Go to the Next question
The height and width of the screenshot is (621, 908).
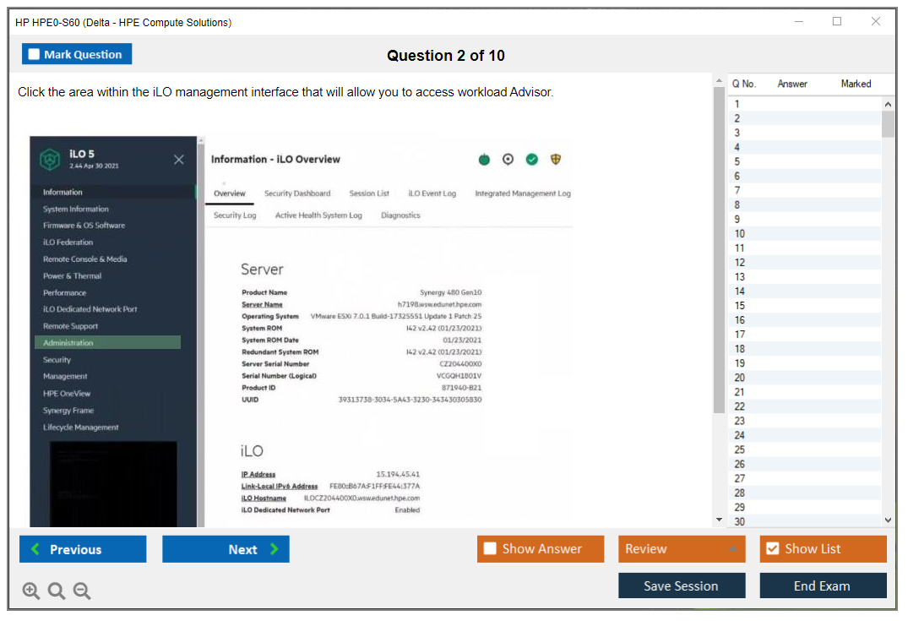point(226,549)
